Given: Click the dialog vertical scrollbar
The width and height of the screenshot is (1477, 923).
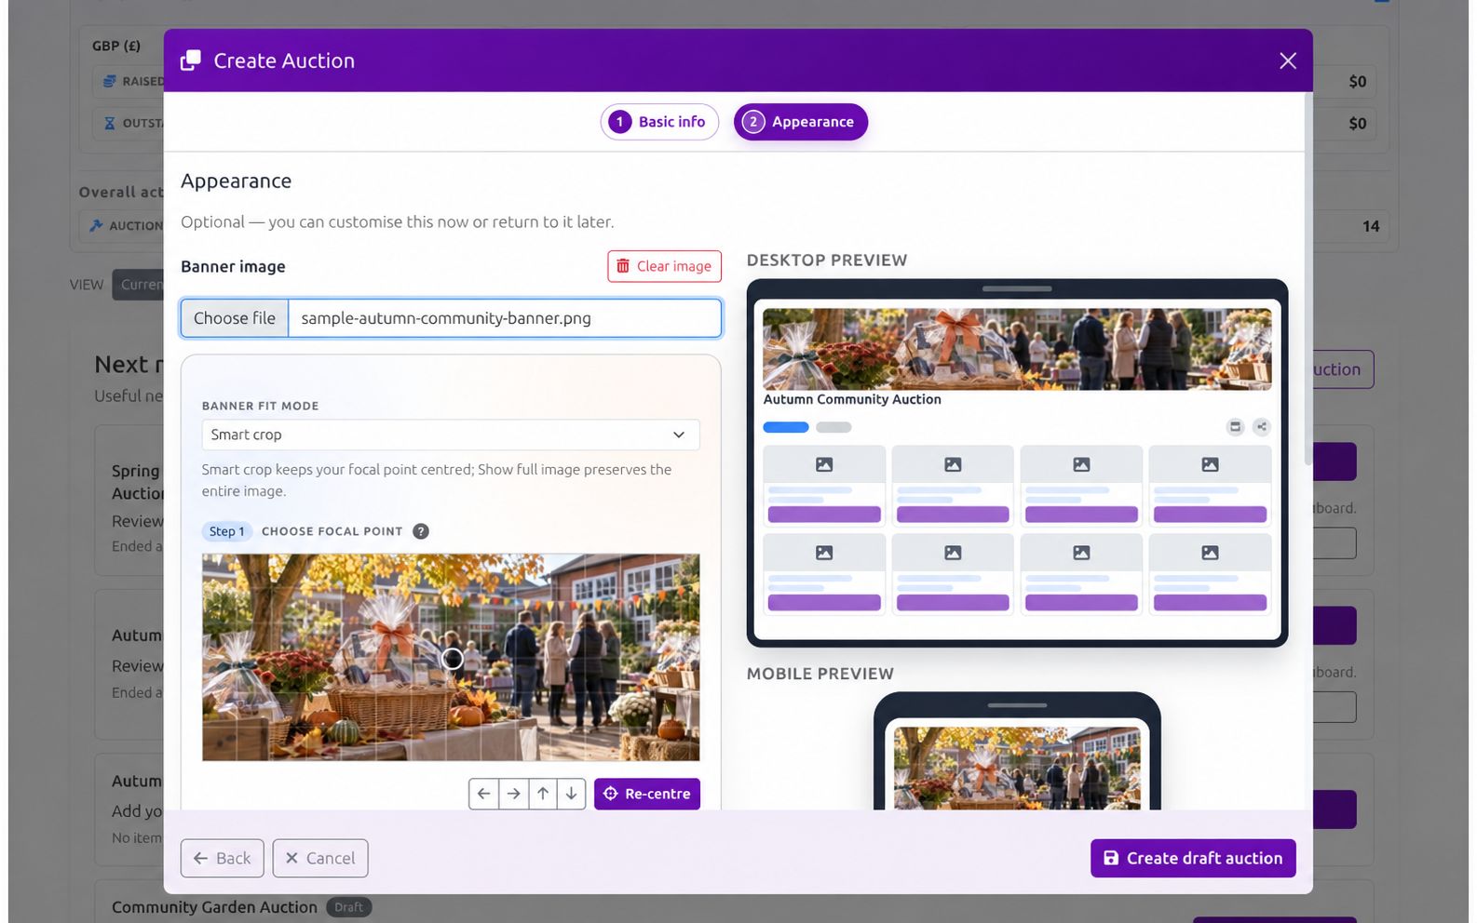Looking at the screenshot, I should click(x=1308, y=279).
